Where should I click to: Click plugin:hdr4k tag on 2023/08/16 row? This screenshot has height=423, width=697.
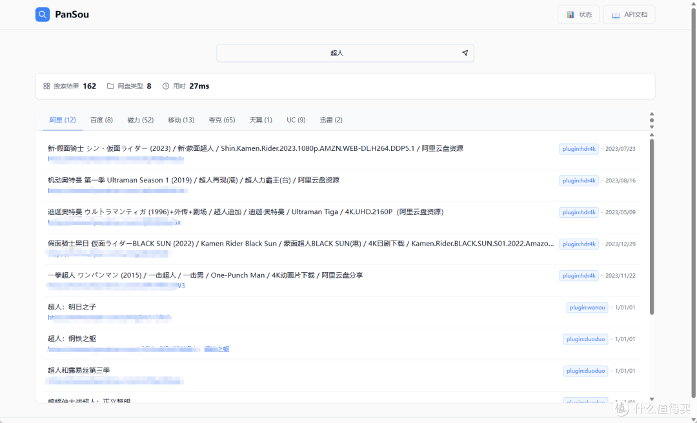[x=579, y=181]
